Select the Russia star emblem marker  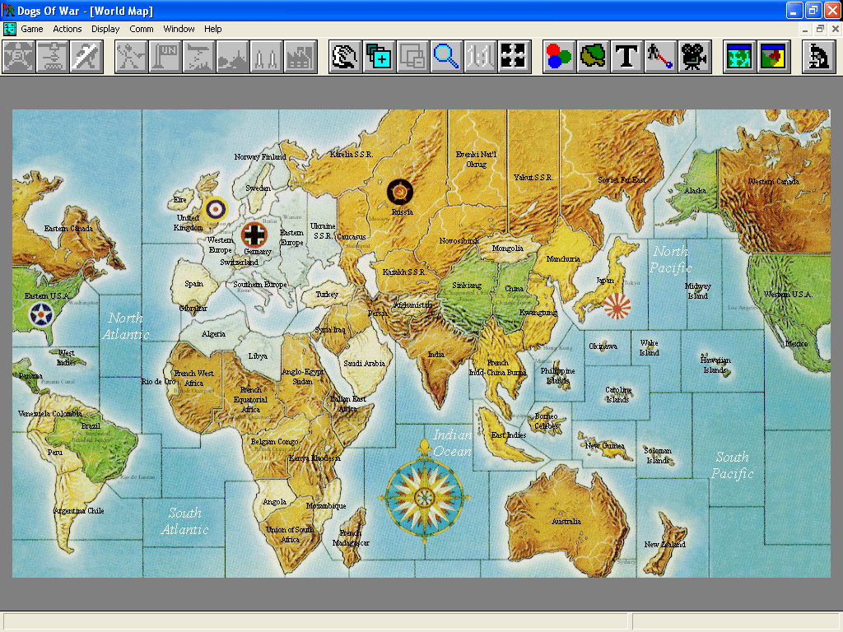point(400,192)
